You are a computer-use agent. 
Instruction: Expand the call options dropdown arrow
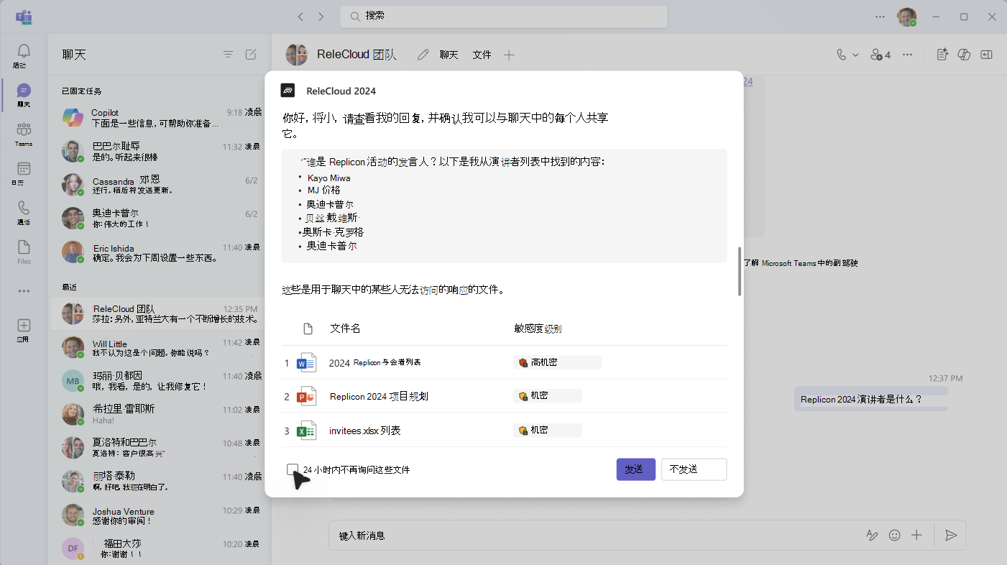pyautogui.click(x=855, y=55)
